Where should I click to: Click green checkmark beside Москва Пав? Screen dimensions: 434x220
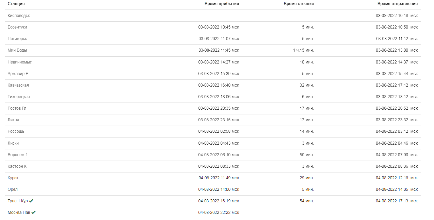tap(33, 213)
